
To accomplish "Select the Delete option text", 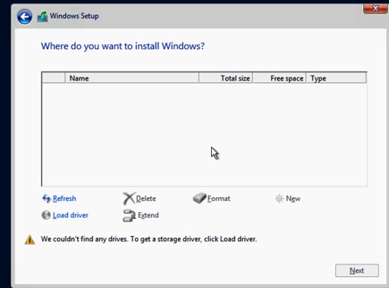I will [x=146, y=198].
